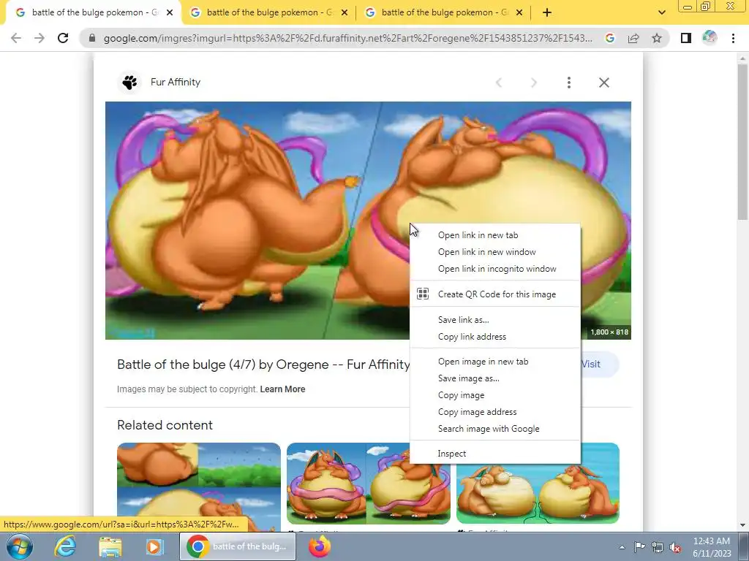This screenshot has width=749, height=561.
Task: Click the browser forward arrow
Action: click(x=39, y=38)
